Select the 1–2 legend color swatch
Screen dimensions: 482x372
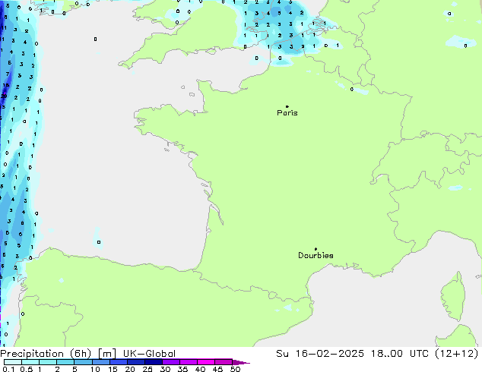(x=48, y=362)
